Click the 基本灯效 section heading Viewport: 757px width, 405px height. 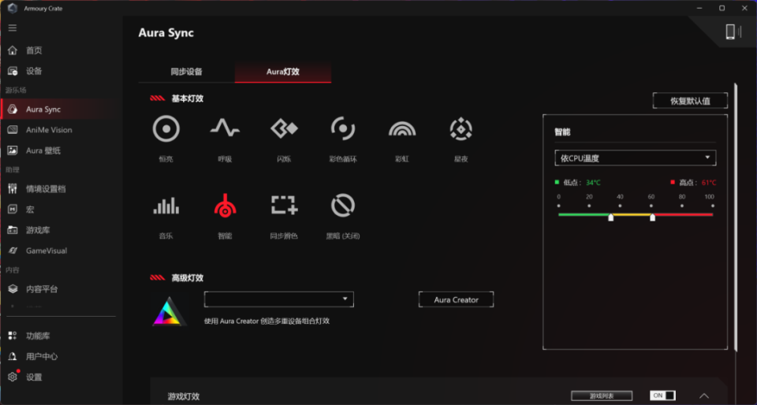click(188, 98)
